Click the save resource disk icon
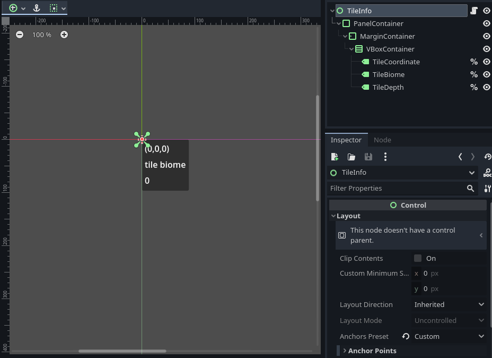Image resolution: width=492 pixels, height=358 pixels. tap(368, 157)
